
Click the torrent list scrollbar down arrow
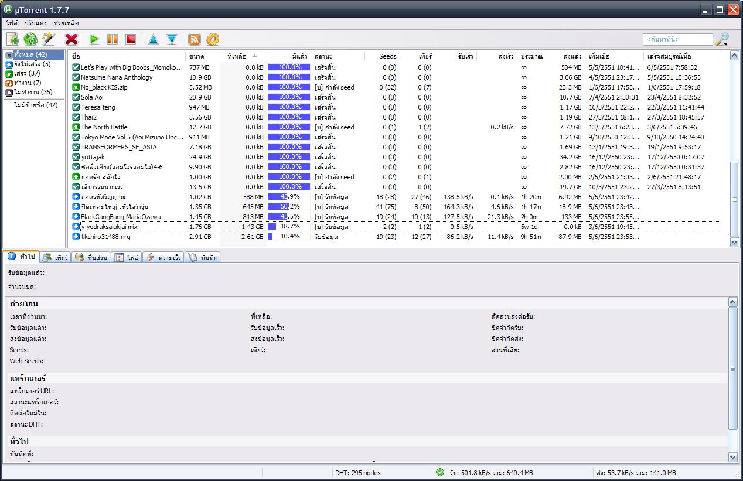click(735, 242)
